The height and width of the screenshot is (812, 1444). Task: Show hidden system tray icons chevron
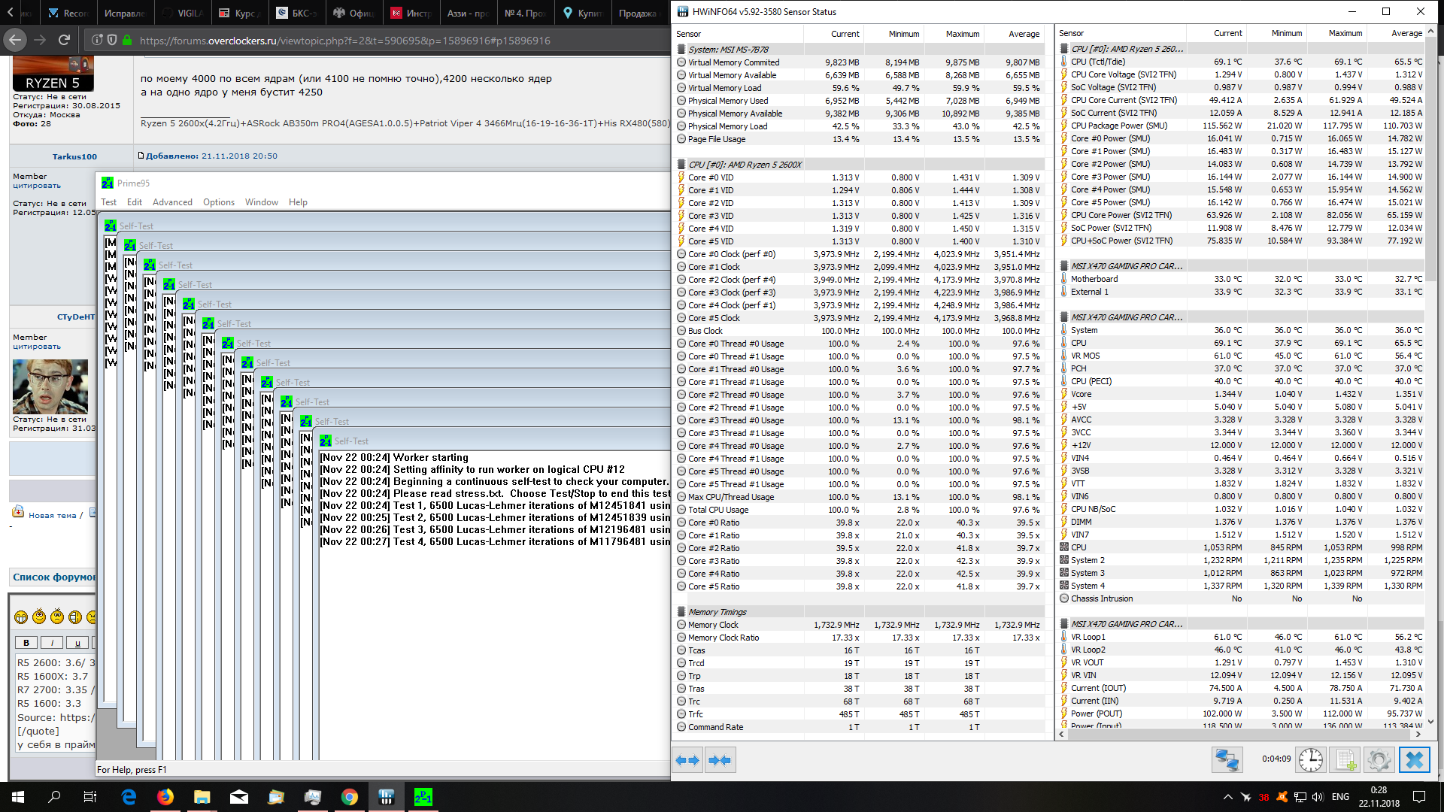(x=1227, y=797)
